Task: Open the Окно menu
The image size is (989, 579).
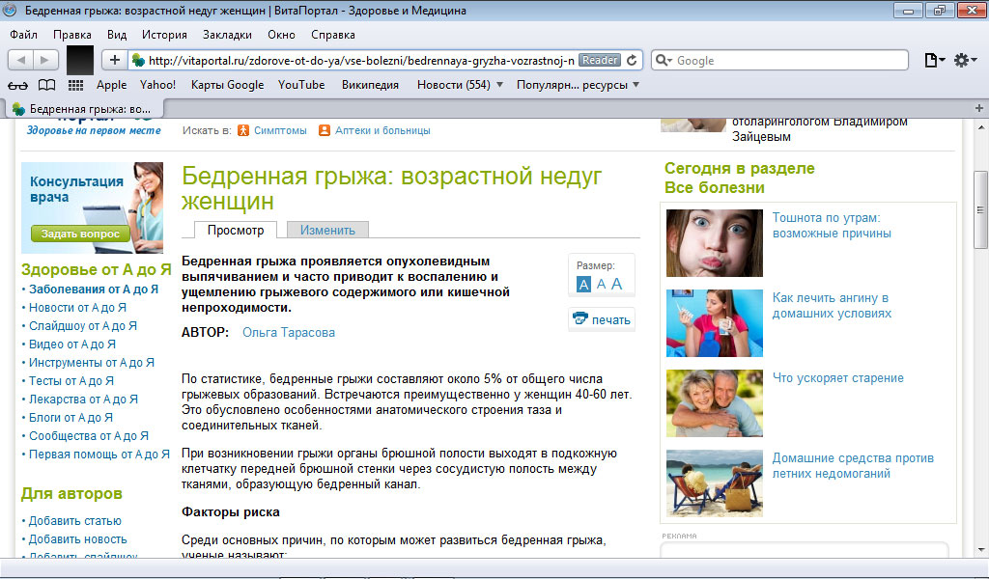Action: point(281,35)
